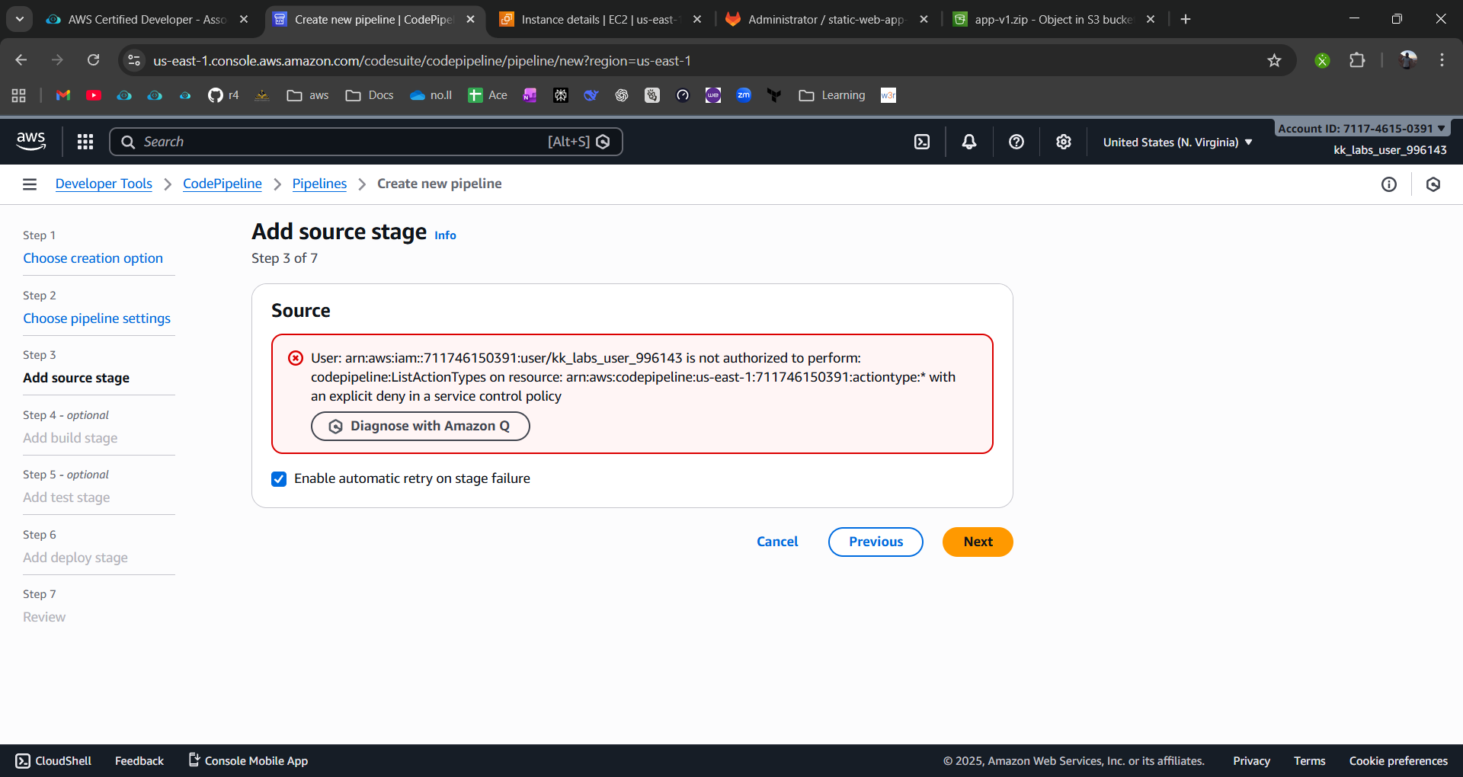Open the Ace bookmark
The width and height of the screenshot is (1463, 777).
[488, 95]
